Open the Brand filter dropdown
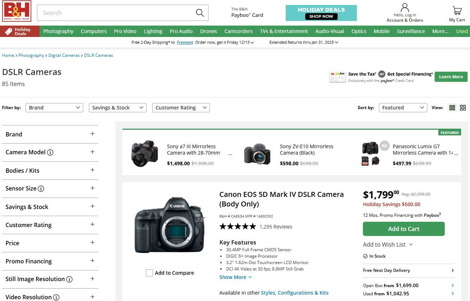 tap(54, 108)
